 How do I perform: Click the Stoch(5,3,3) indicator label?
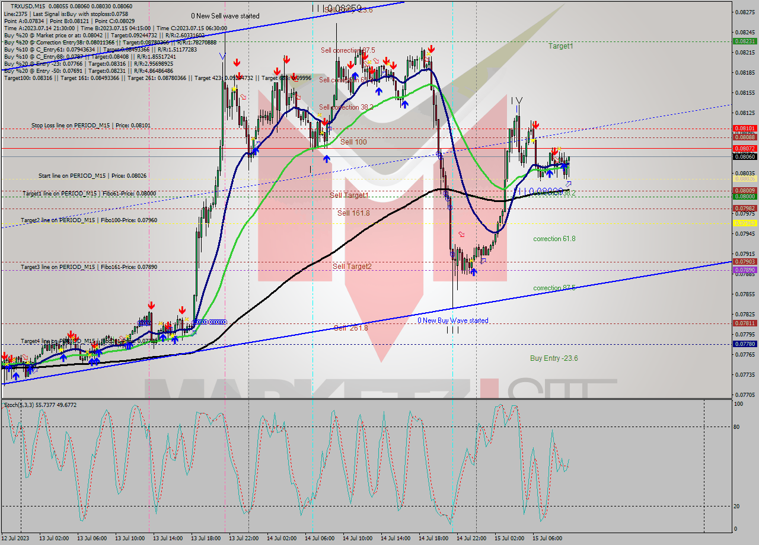coord(40,405)
